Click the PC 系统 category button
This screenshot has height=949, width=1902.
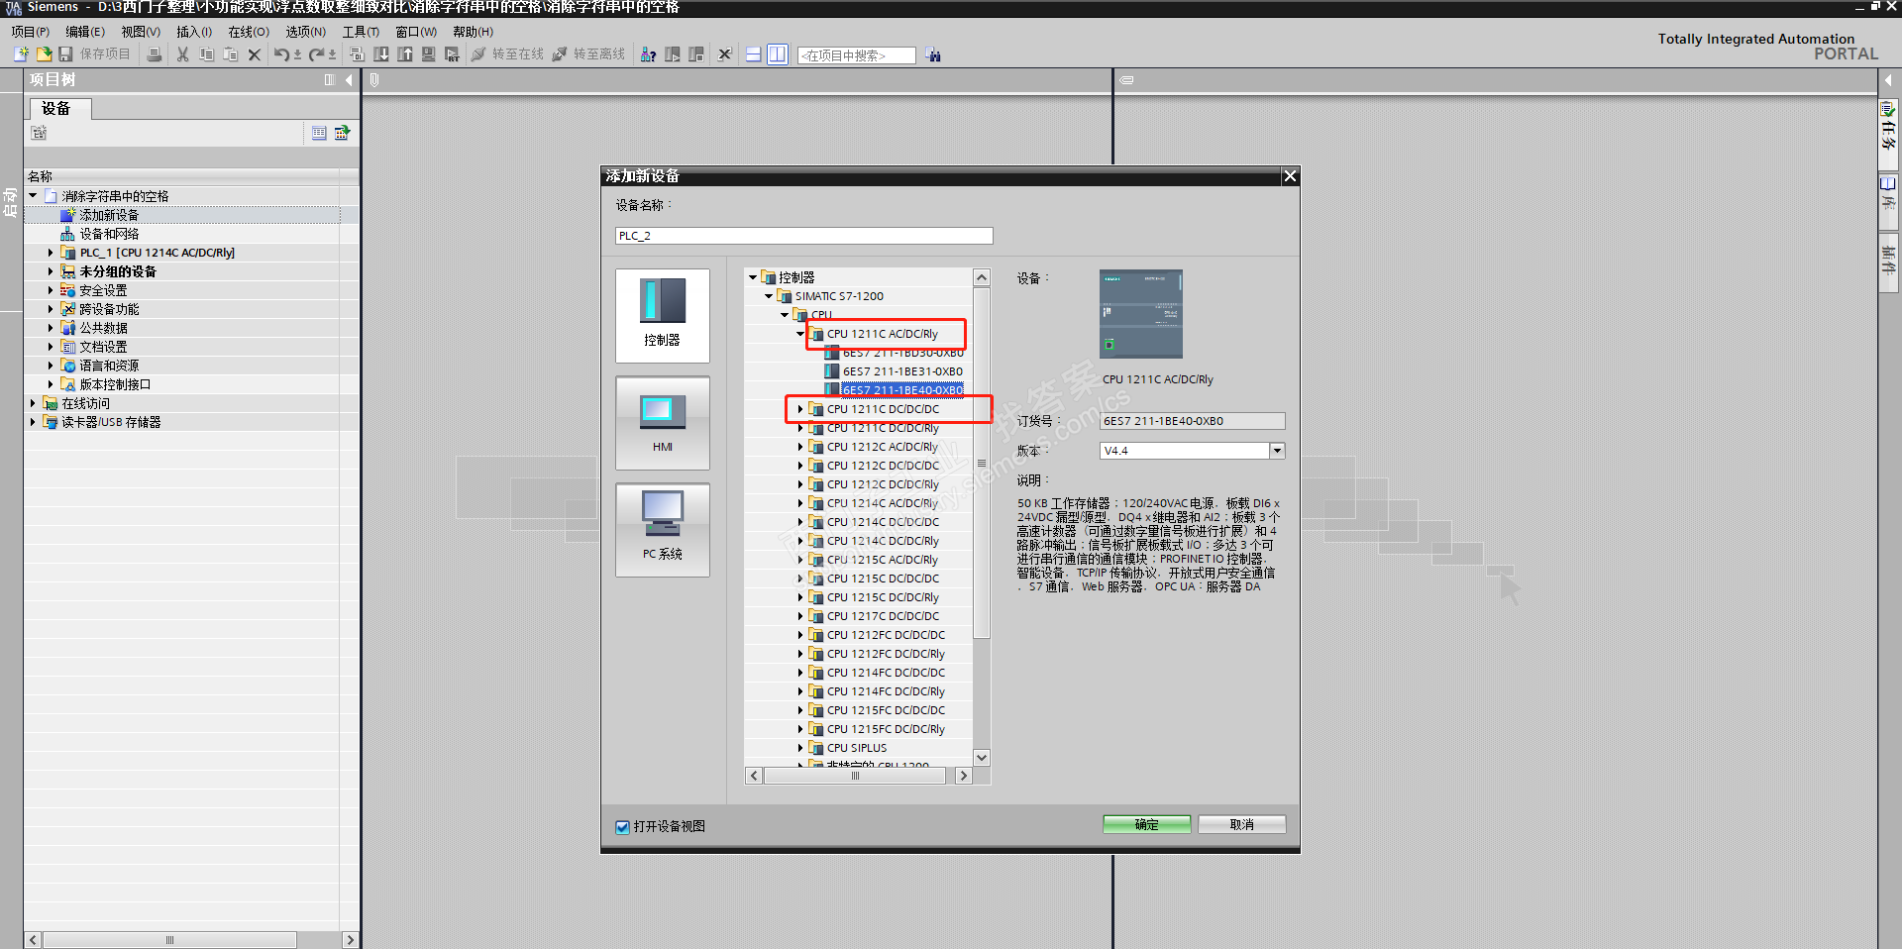663,530
